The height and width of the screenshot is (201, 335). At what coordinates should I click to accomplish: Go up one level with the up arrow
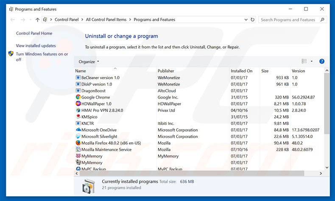click(x=37, y=19)
